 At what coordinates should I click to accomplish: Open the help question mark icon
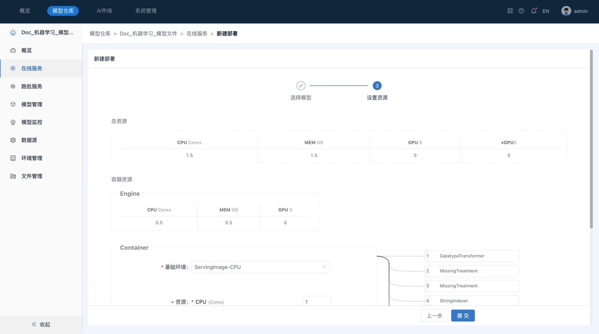tap(521, 11)
